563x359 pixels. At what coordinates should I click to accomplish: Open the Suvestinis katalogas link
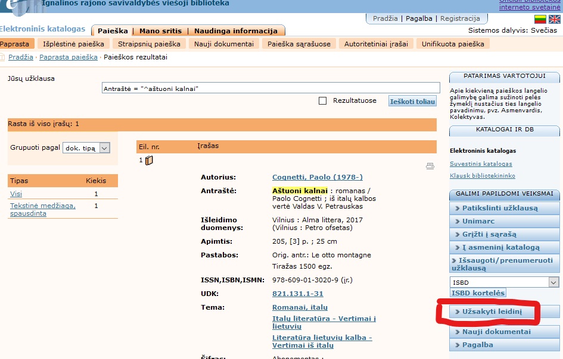(x=481, y=164)
